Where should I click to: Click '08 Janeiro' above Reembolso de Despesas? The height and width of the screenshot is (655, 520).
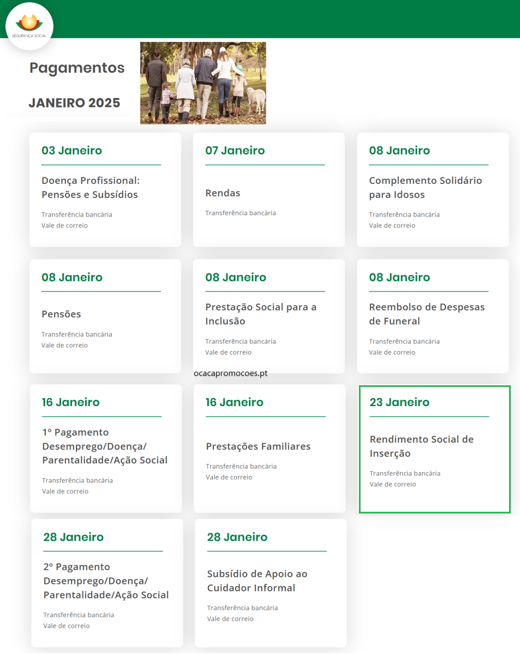(x=399, y=277)
